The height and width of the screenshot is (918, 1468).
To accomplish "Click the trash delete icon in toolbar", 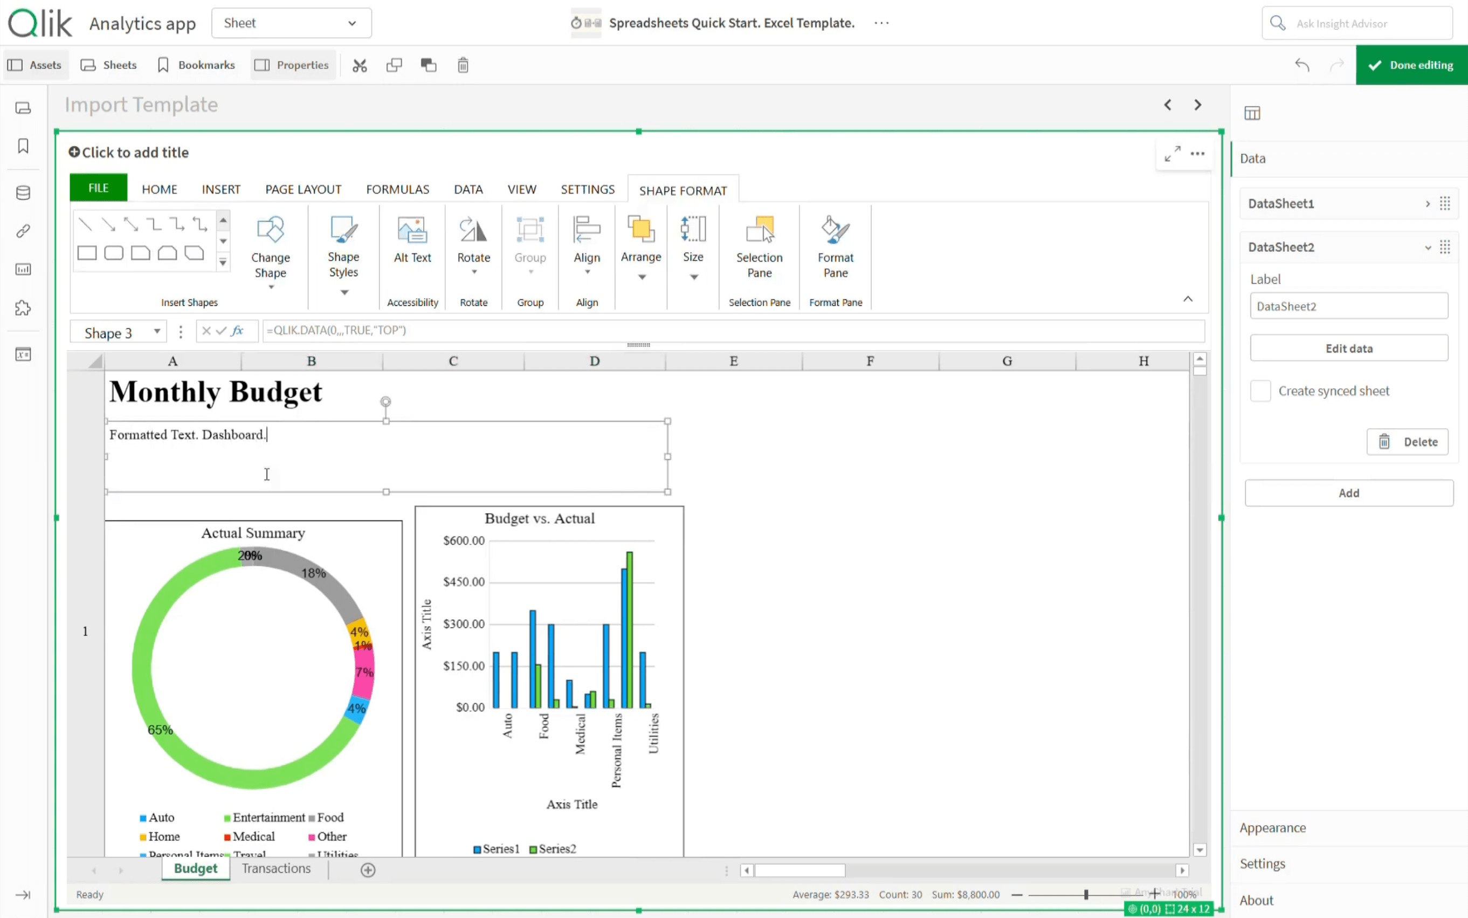I will [x=463, y=65].
